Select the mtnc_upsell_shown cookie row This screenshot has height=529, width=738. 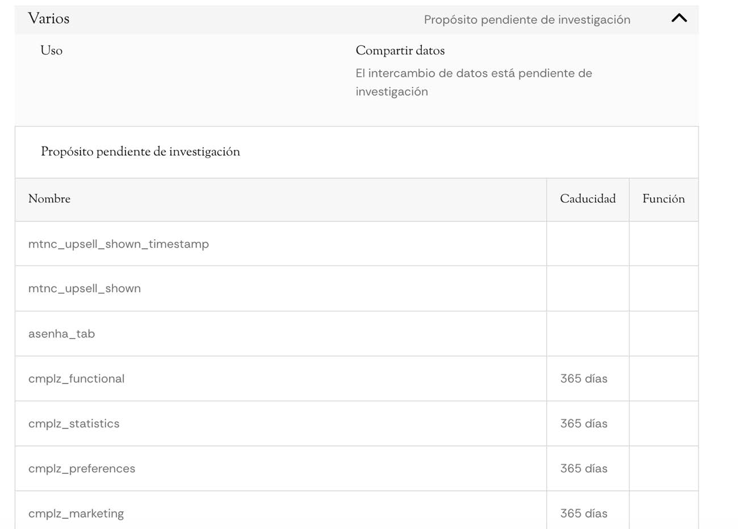click(85, 289)
